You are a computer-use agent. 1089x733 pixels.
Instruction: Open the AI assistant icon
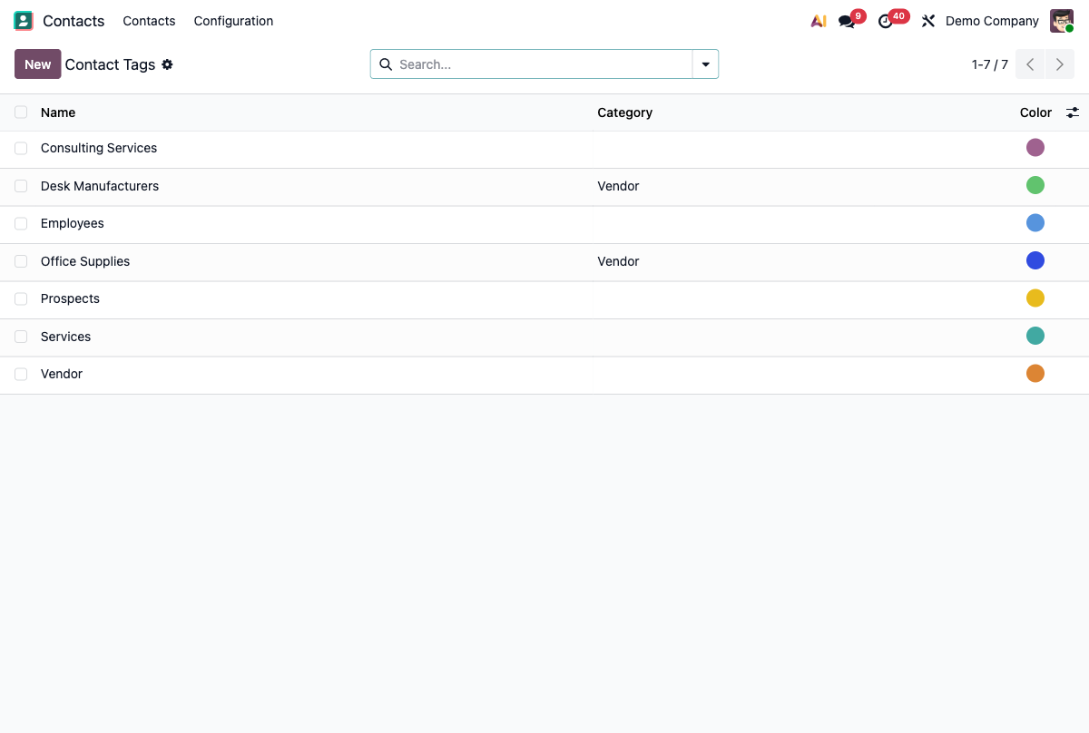coord(819,21)
